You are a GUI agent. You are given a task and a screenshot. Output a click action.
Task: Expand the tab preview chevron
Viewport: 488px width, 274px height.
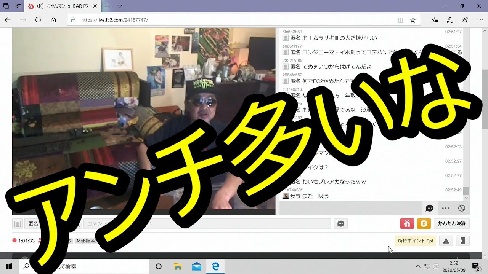point(120,6)
